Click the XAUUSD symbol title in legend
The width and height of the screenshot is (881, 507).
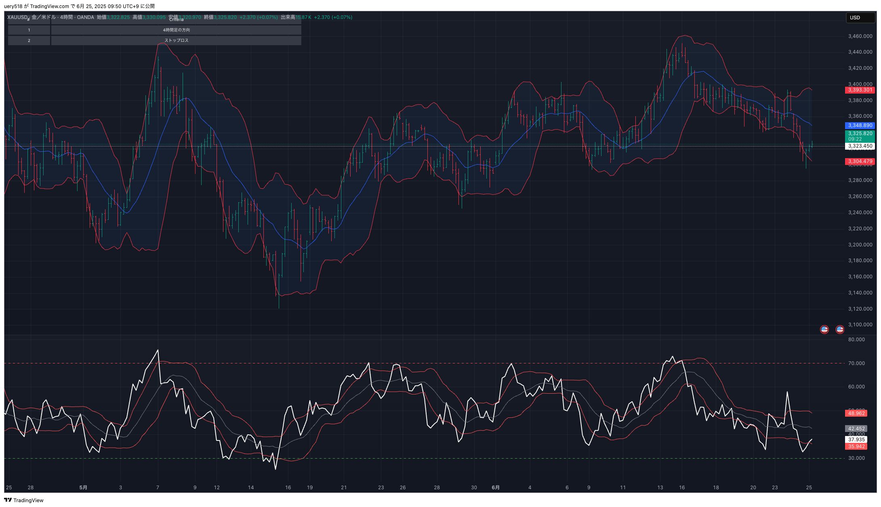point(18,17)
